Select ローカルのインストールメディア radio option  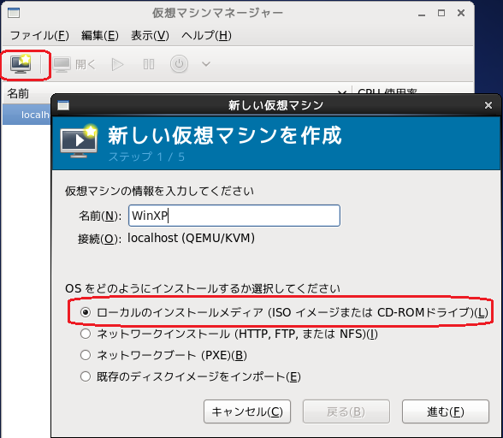click(x=284, y=312)
